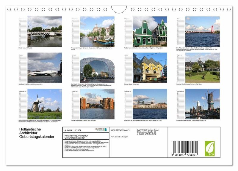Open the Eye Filminstitut Amsterdam photo
The image size is (238, 171).
coord(45,68)
